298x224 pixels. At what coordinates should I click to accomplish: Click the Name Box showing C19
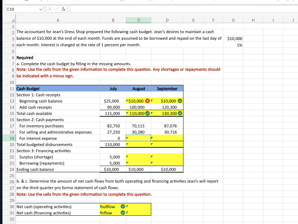pyautogui.click(x=24, y=9)
